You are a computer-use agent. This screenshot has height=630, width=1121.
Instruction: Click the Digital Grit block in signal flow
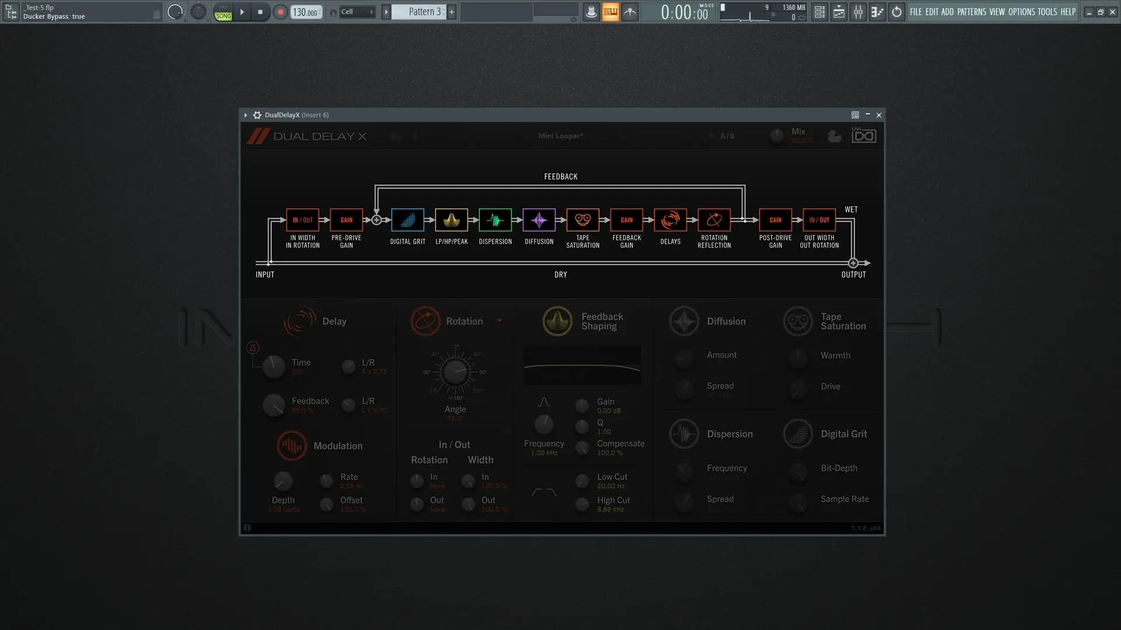tap(408, 220)
